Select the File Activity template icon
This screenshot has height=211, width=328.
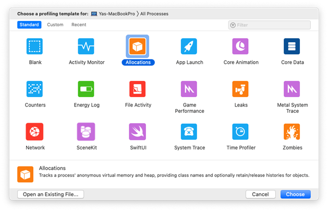[138, 89]
